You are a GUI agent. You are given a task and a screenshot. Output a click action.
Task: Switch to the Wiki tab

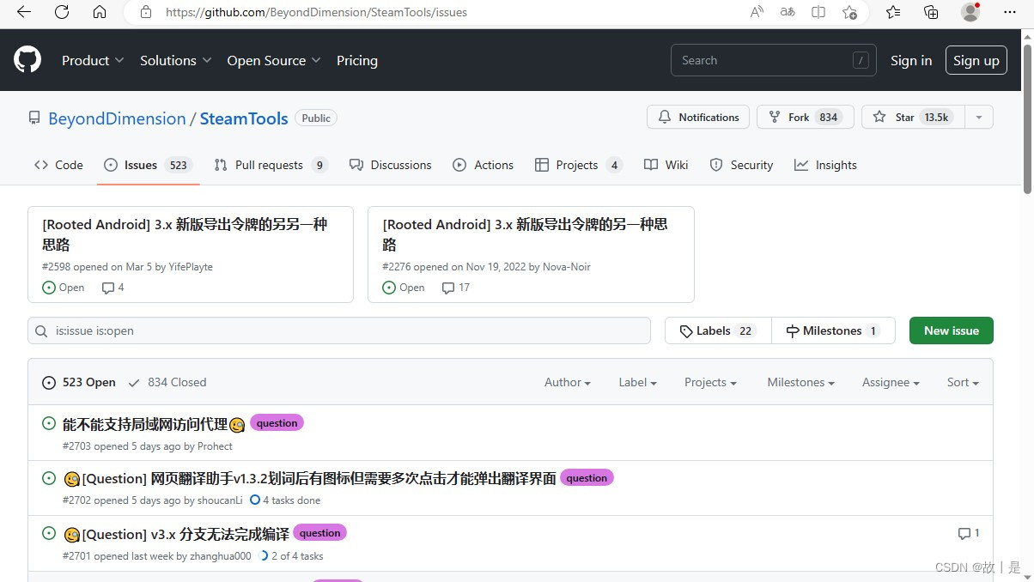point(666,165)
